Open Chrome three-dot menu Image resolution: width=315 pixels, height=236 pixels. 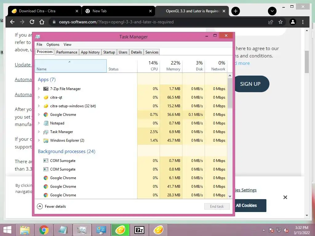pyautogui.click(x=303, y=22)
